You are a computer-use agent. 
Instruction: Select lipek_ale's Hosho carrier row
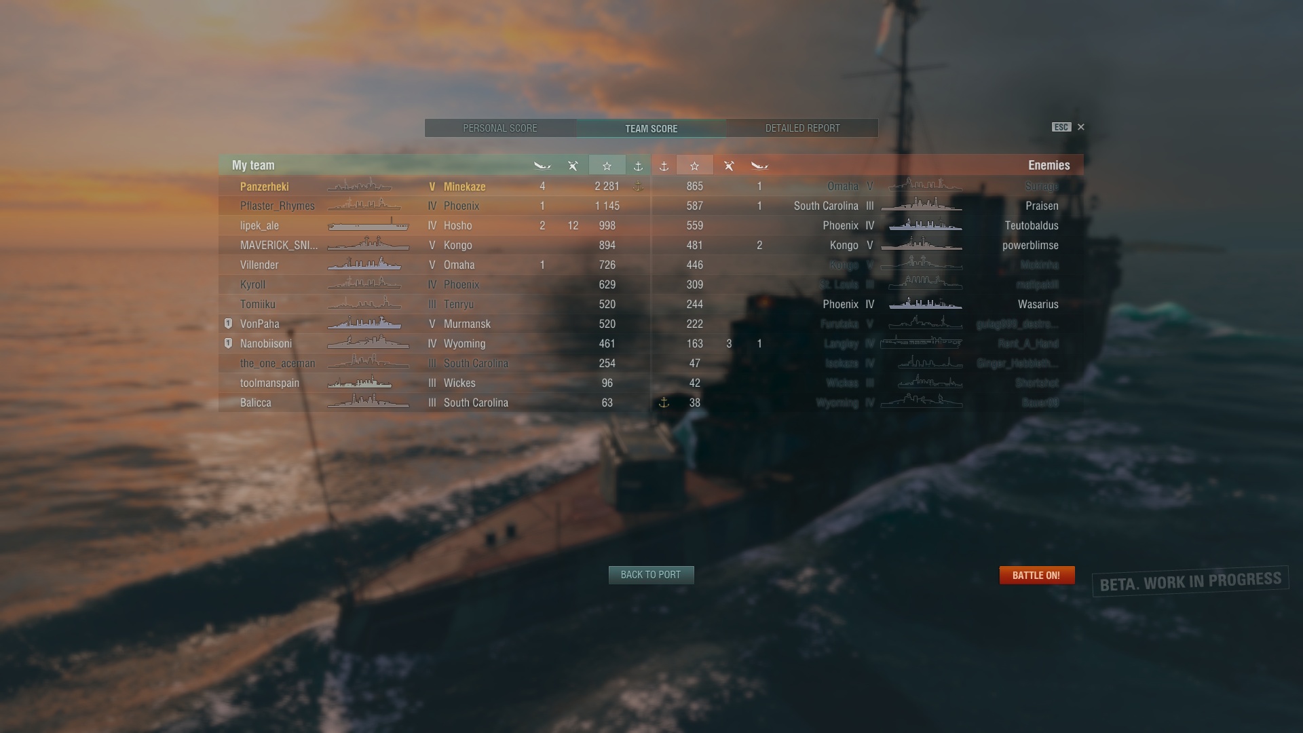(x=434, y=225)
